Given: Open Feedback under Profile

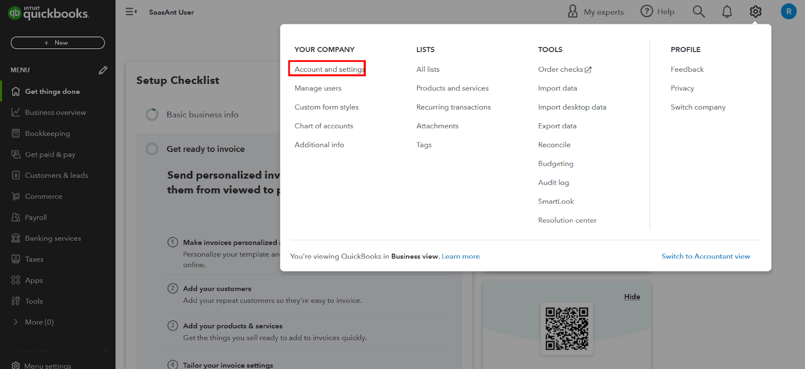Looking at the screenshot, I should point(687,69).
